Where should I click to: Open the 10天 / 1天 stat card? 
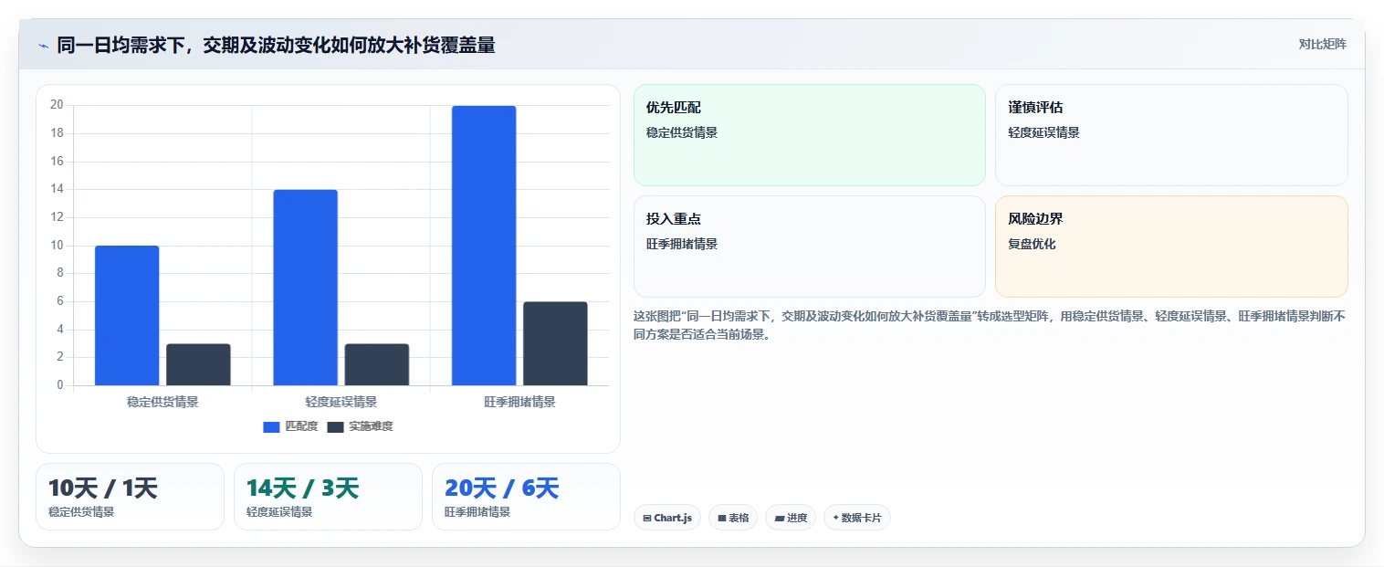[x=130, y=497]
